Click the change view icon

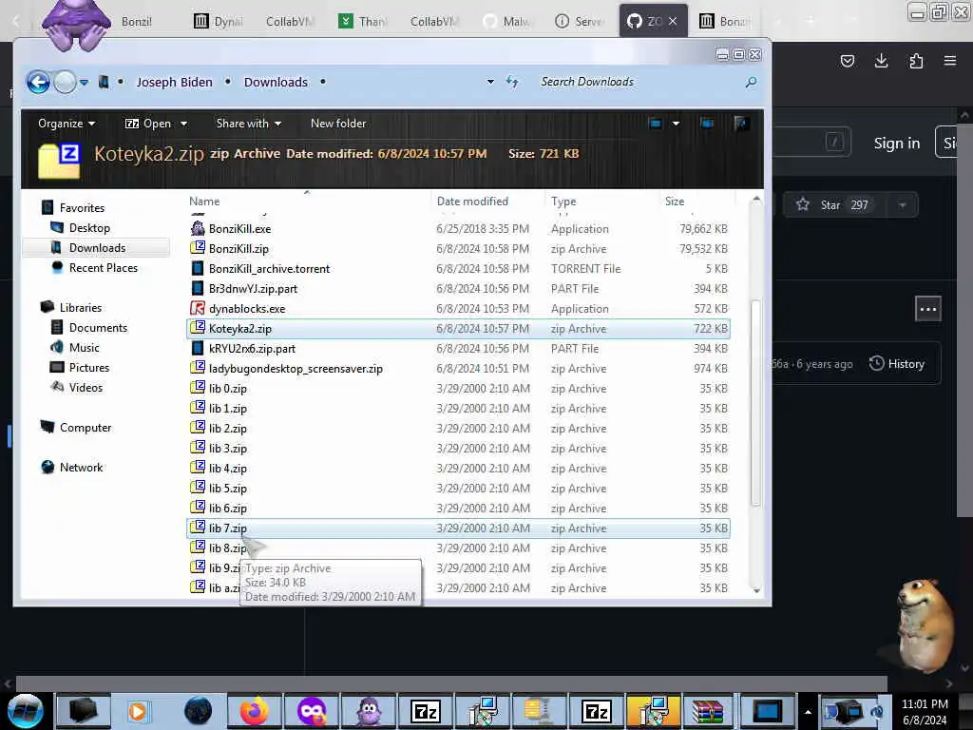coord(656,124)
